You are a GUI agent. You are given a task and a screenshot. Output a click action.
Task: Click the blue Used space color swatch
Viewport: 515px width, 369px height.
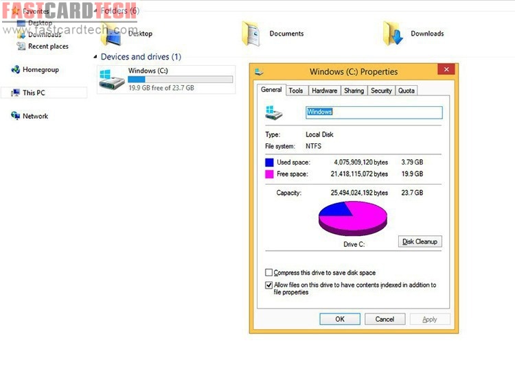269,163
